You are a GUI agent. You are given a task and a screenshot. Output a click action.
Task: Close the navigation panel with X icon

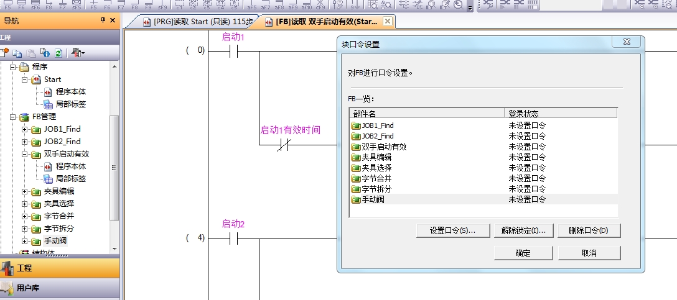(x=113, y=20)
